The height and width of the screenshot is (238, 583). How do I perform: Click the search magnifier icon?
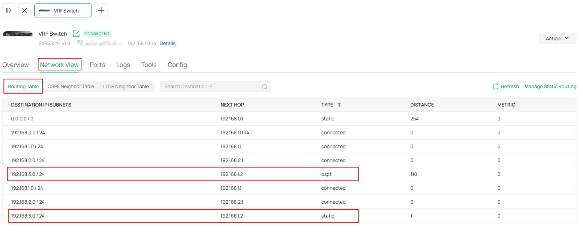264,87
